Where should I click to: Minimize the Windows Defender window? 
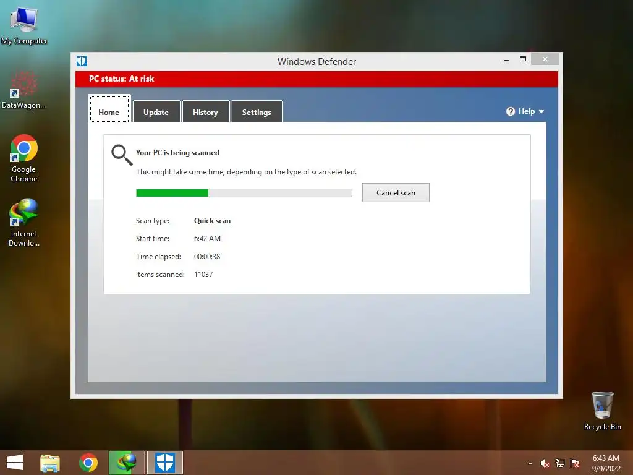point(506,60)
